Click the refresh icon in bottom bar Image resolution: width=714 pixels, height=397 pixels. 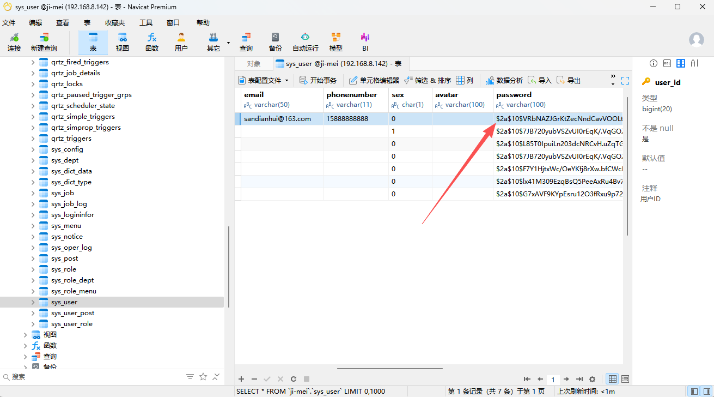coord(294,379)
